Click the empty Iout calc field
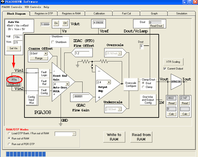198x157 pixels. (185, 109)
